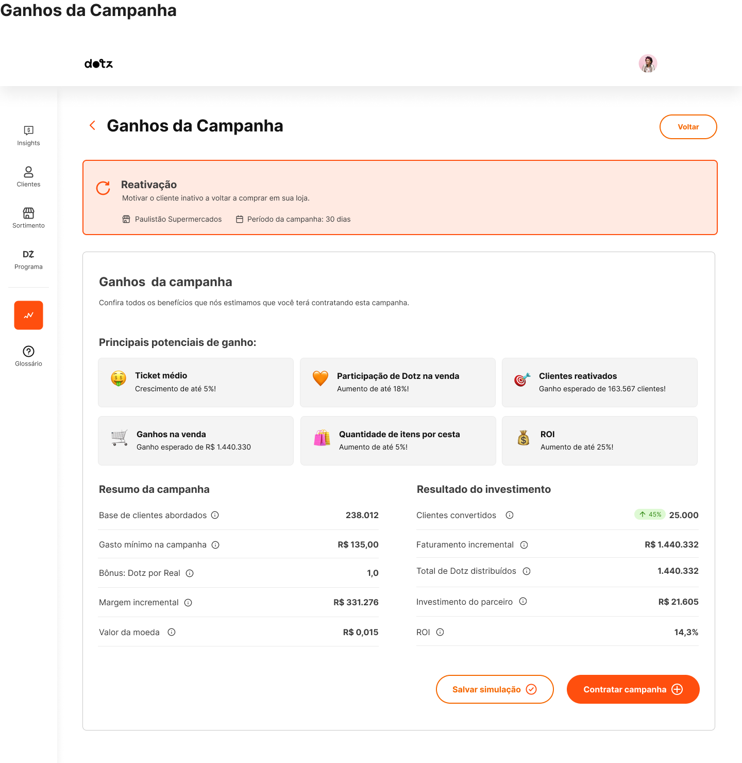Click the R$ 0,015 coin value
742x763 pixels.
tap(361, 632)
